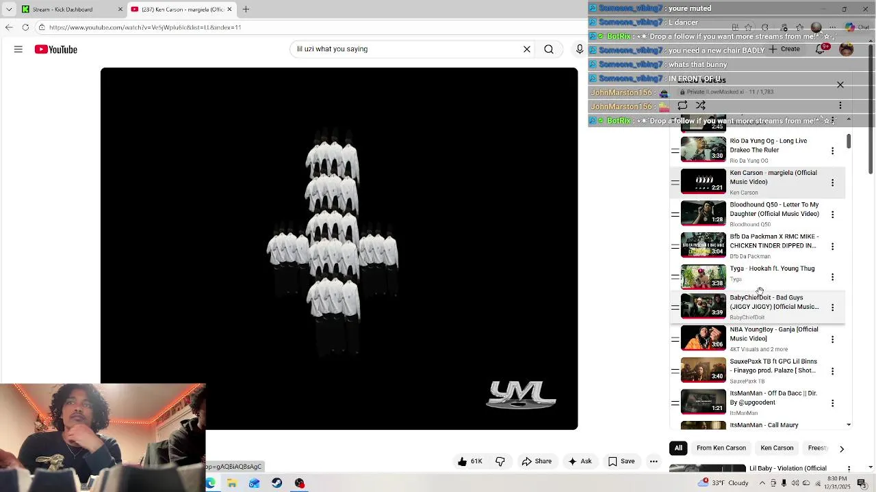This screenshot has height=492, width=876.
Task: Grab reorder handle of NBA YoungBoy Ganja
Action: point(675,339)
